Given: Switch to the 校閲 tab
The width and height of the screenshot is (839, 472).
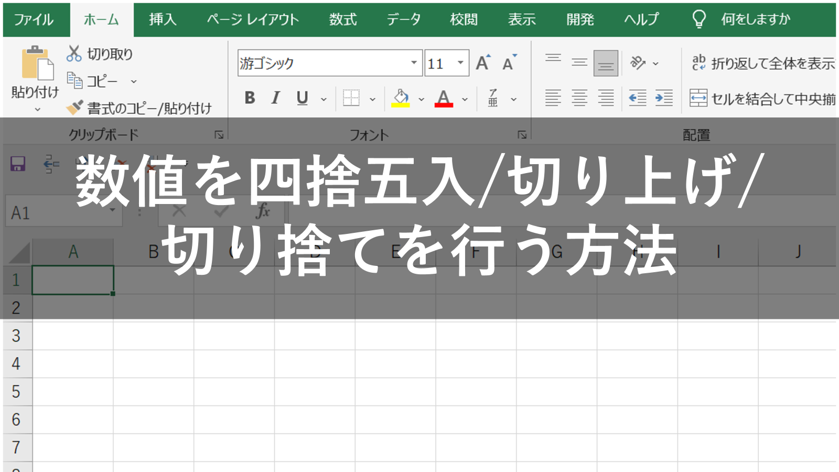Looking at the screenshot, I should (464, 19).
